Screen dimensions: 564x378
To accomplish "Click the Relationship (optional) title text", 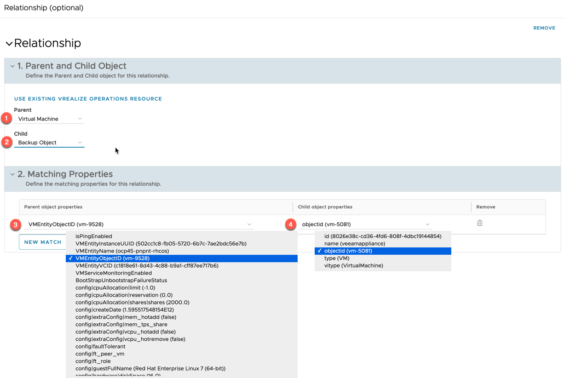I will click(x=44, y=8).
